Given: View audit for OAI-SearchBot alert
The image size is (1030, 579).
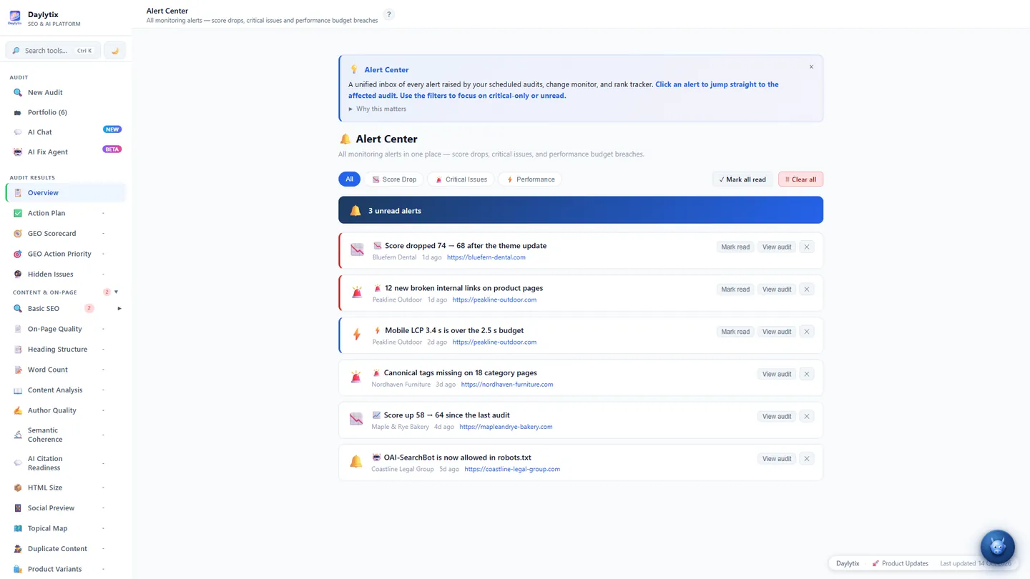Looking at the screenshot, I should 777,459.
